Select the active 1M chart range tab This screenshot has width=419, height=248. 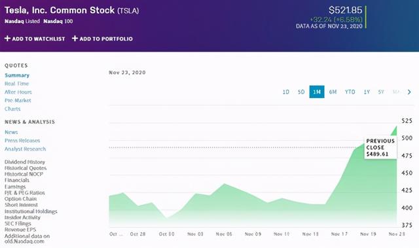pyautogui.click(x=317, y=92)
